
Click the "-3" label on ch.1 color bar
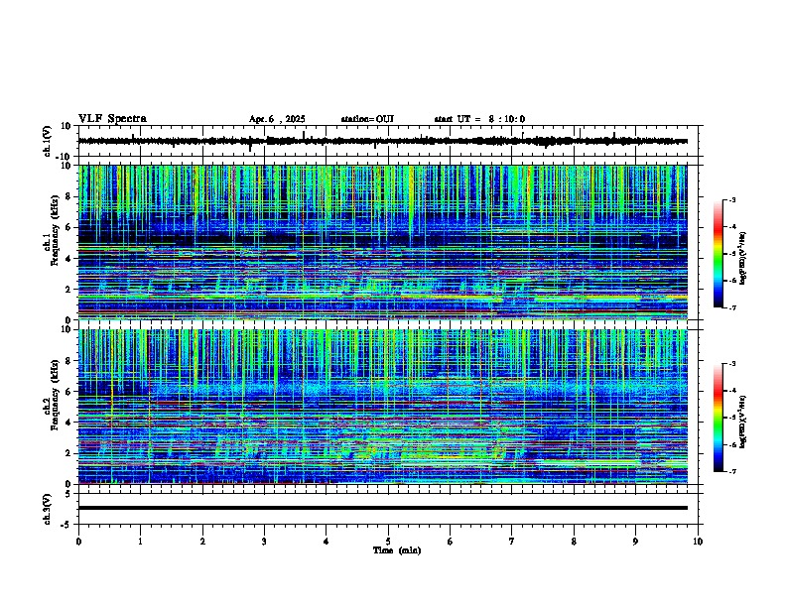731,199
